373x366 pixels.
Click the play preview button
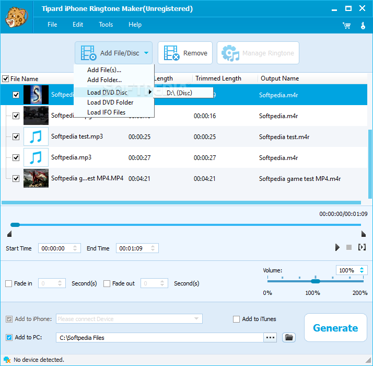click(337, 247)
